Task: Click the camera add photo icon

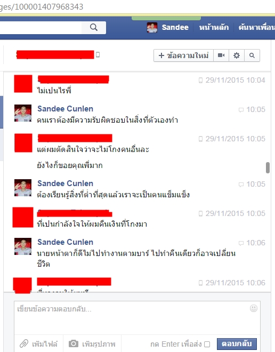Action: (x=74, y=343)
